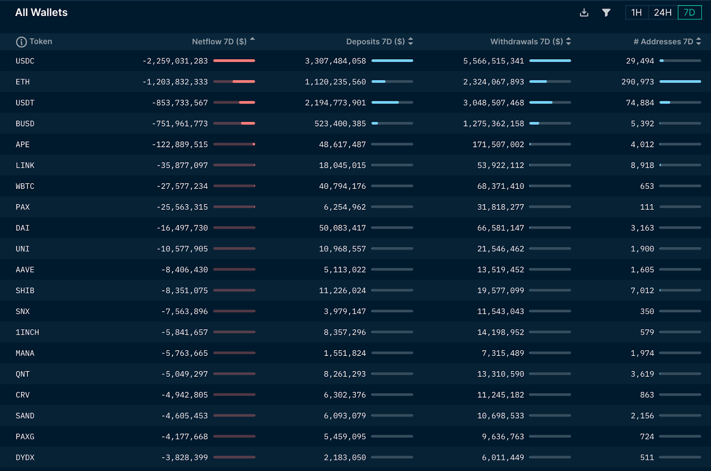Click the download icon
711x471 pixels.
tap(584, 12)
